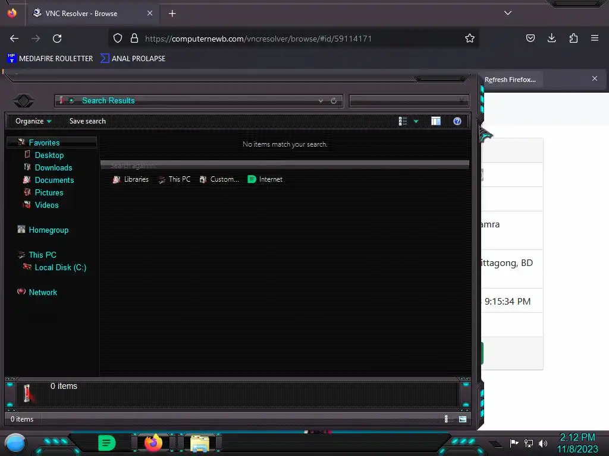Viewport: 609px width, 456px height.
Task: Open the Firefox downloads panel
Action: tap(551, 38)
